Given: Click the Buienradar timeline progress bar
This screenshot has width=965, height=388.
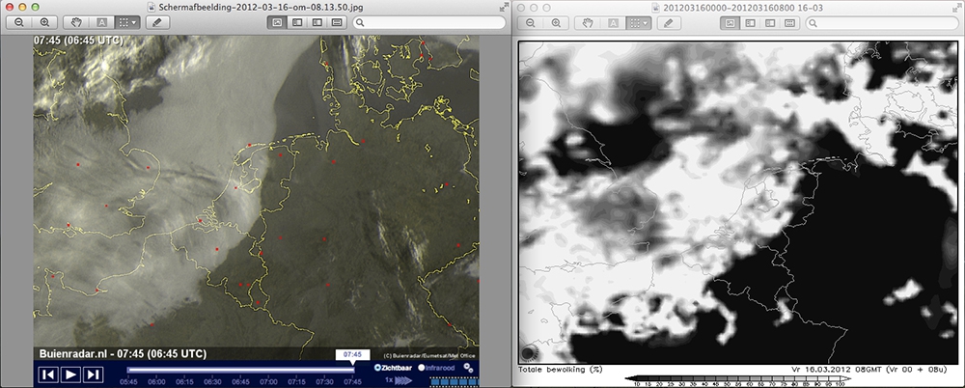Looking at the screenshot, I should point(240,370).
